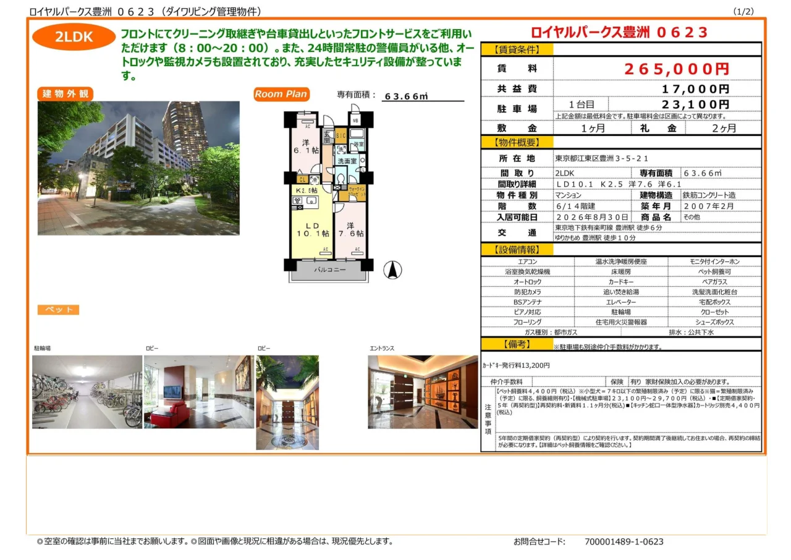Open the エントランス entrance photo
This screenshot has width=791, height=560.
[423, 392]
